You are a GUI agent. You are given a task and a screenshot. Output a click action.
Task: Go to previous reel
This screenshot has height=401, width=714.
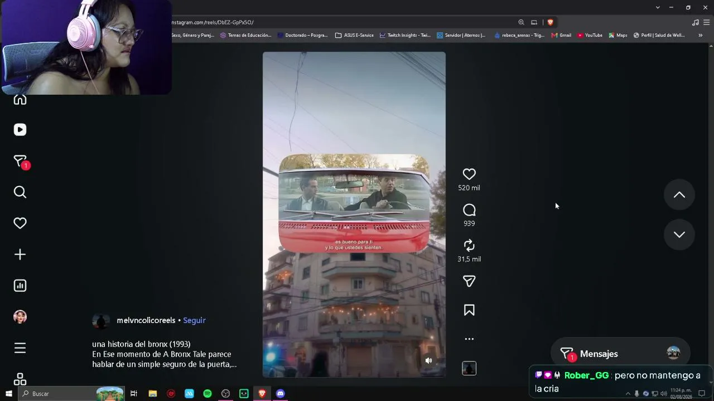679,195
